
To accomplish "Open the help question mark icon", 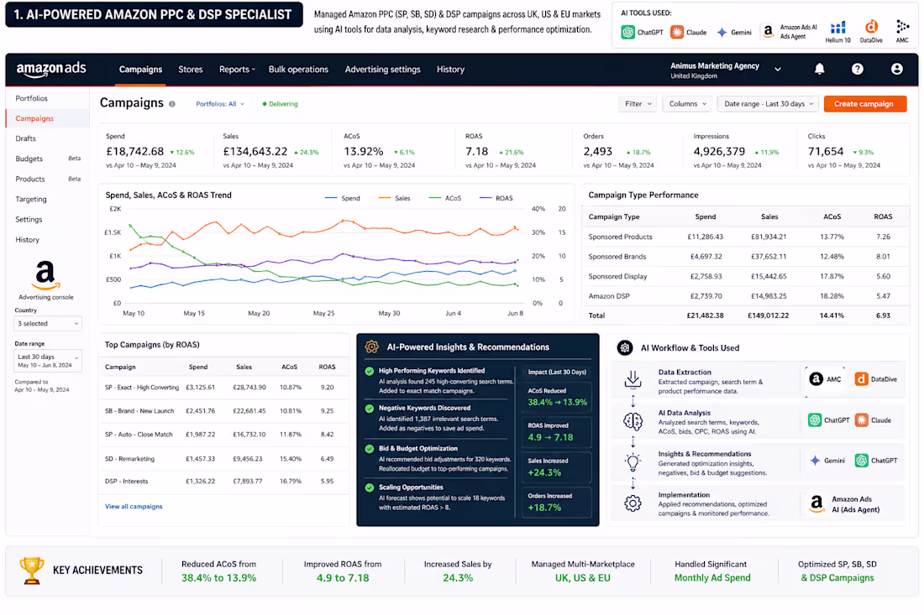I will pyautogui.click(x=858, y=70).
